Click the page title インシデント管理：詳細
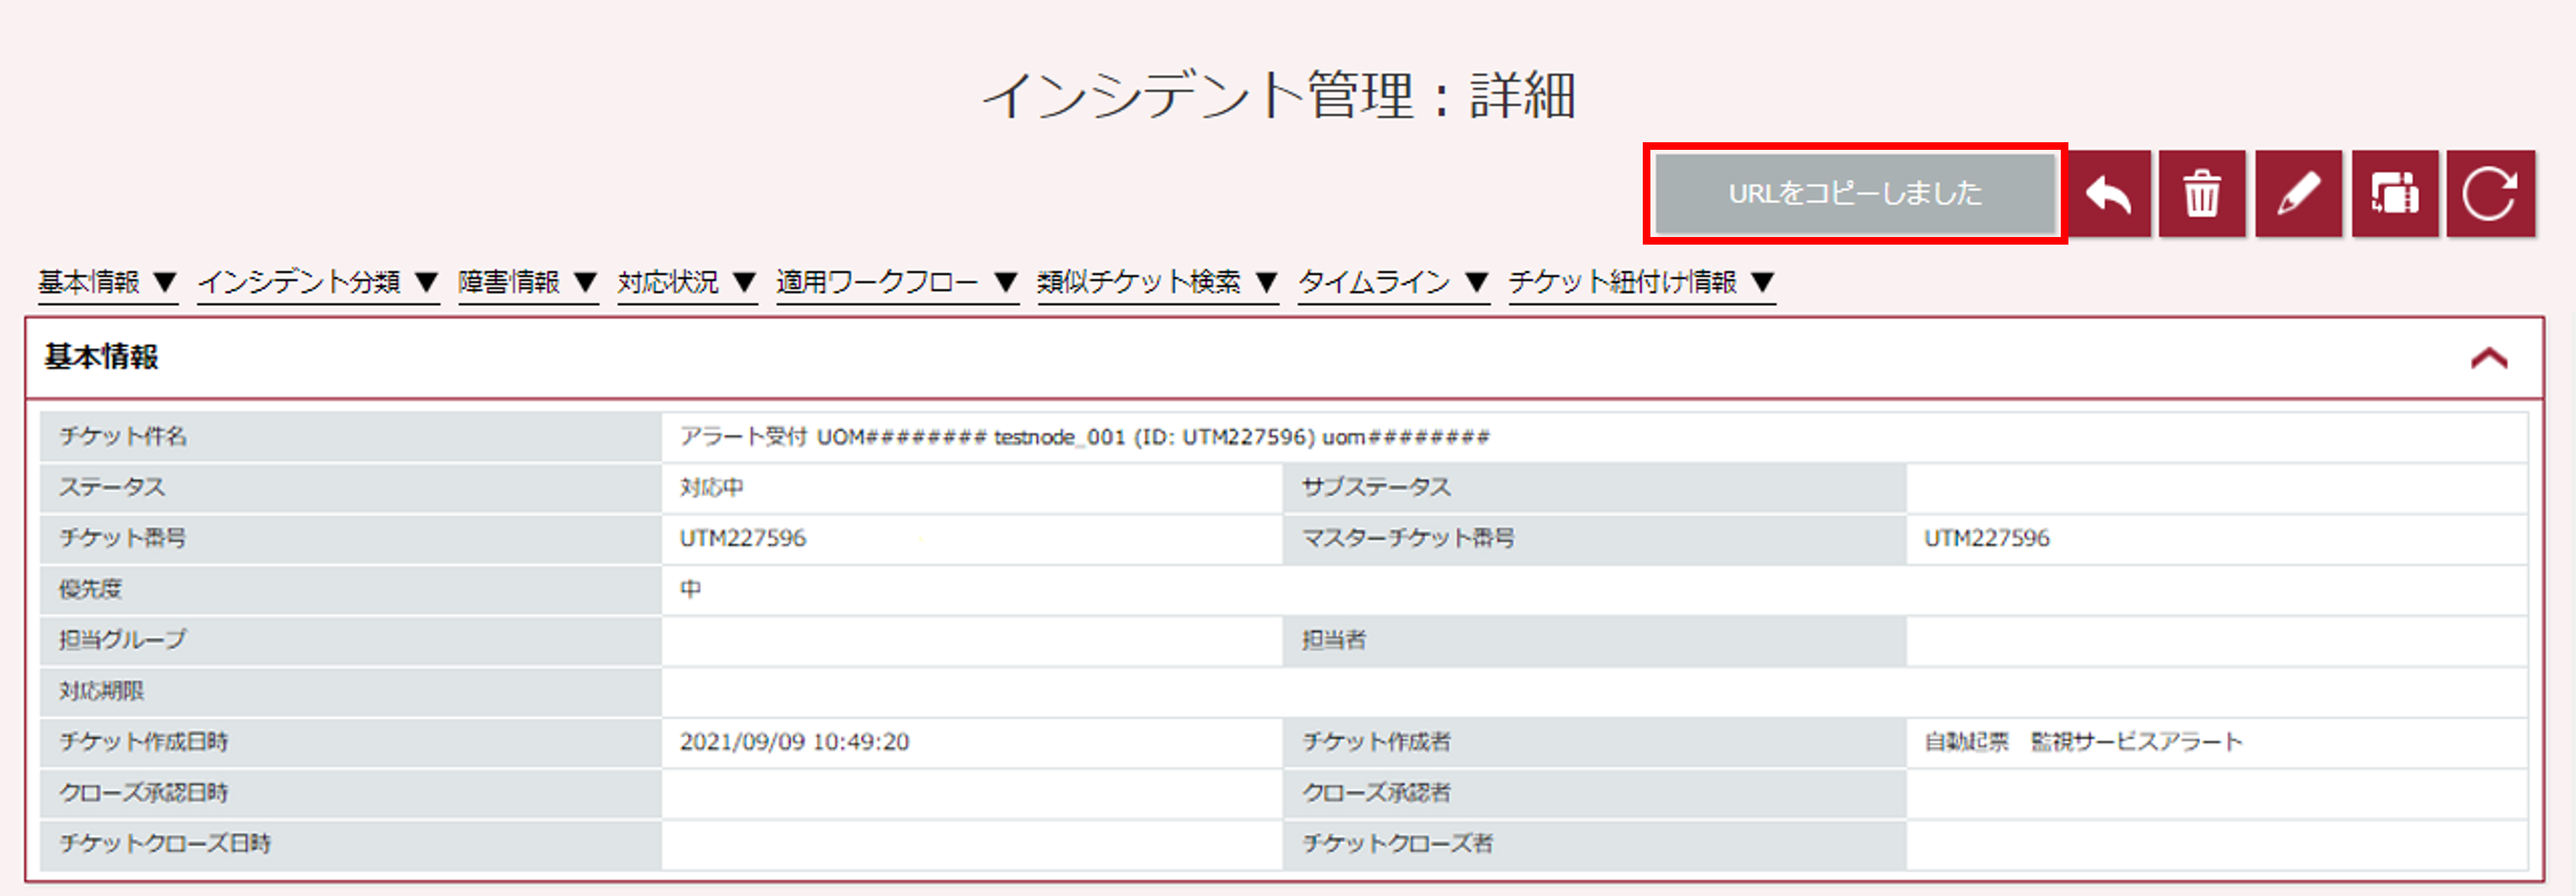Viewport: 2576px width, 896px height. [1279, 96]
